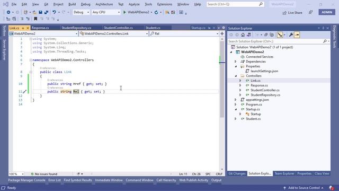
Task: Click Switch Views icon in Solution Explorer
Action: (249, 35)
